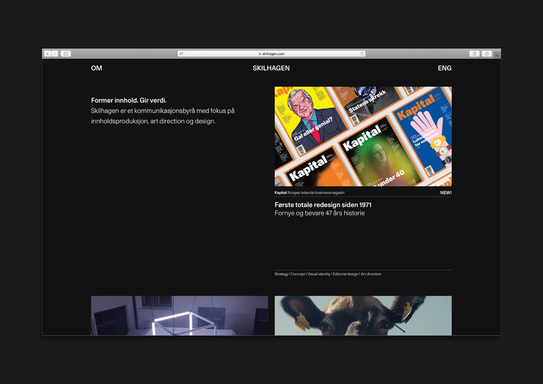Click the skilhagen.com address field
The image size is (543, 384).
pos(271,54)
